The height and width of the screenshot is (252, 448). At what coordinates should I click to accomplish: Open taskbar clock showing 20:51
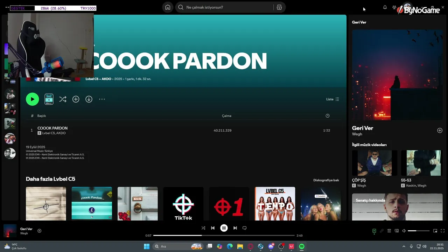pyautogui.click(x=437, y=246)
